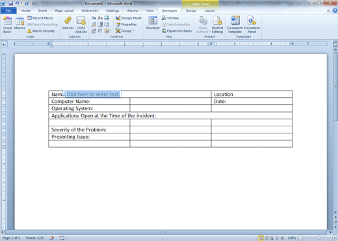The width and height of the screenshot is (338, 241).
Task: Minimize the ribbon
Action: pyautogui.click(x=329, y=10)
